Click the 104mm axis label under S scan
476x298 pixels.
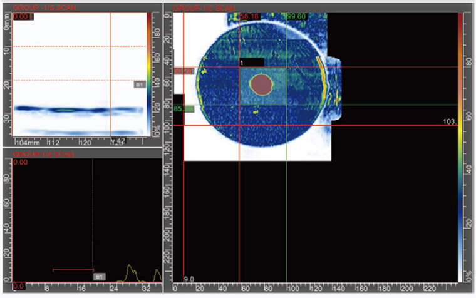[28, 143]
